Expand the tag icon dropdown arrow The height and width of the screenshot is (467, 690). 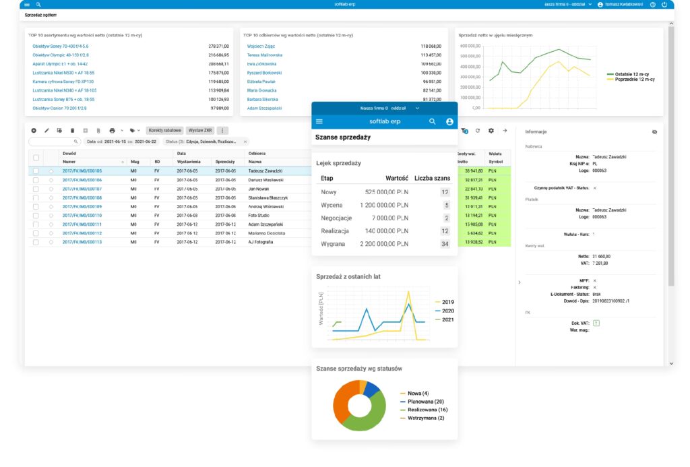[x=139, y=130]
